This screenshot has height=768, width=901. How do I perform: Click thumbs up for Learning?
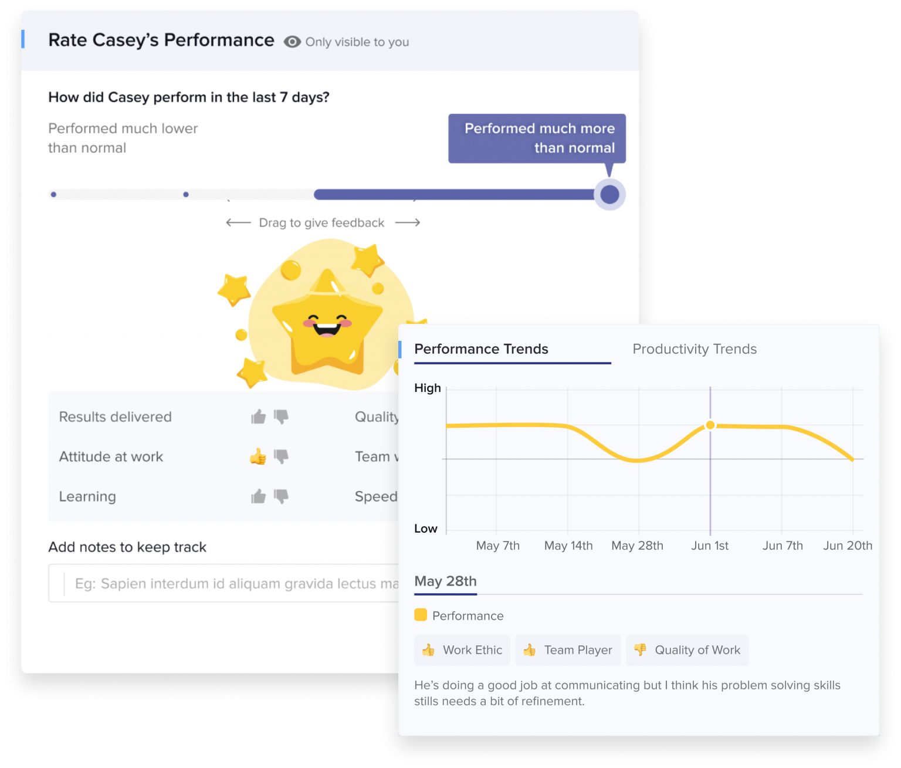tap(258, 497)
